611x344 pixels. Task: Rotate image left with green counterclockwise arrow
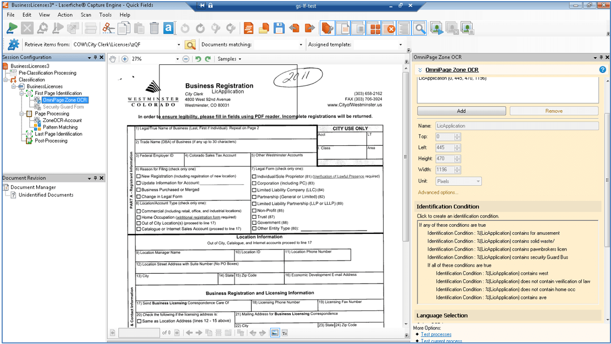(x=198, y=59)
